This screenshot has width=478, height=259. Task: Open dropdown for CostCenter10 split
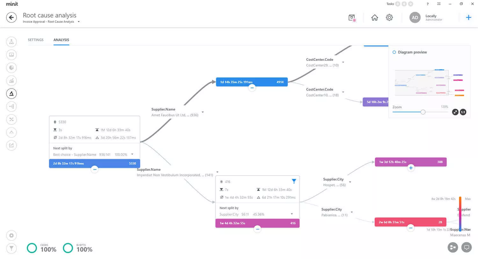(x=343, y=92)
